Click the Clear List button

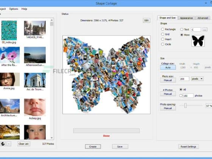tap(23, 144)
